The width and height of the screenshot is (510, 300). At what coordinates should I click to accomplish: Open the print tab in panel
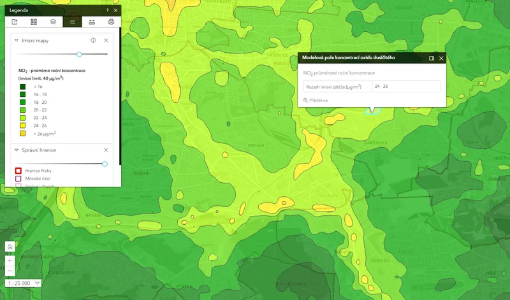[x=112, y=22]
